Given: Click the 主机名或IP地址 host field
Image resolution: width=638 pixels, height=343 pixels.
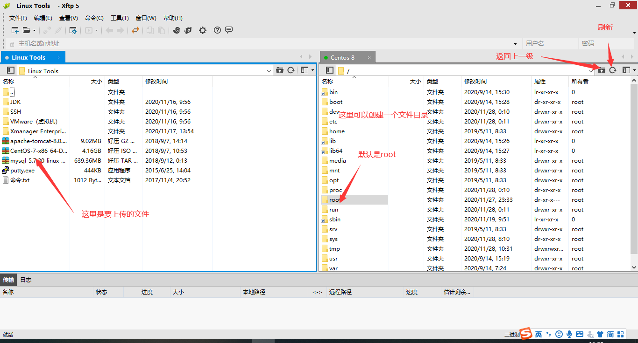Looking at the screenshot, I should click(x=264, y=44).
